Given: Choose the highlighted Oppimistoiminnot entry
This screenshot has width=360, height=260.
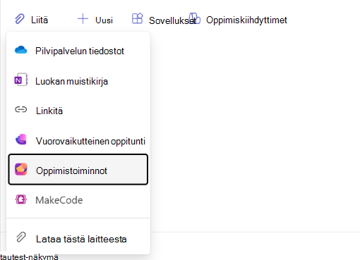Looking at the screenshot, I should [78, 170].
